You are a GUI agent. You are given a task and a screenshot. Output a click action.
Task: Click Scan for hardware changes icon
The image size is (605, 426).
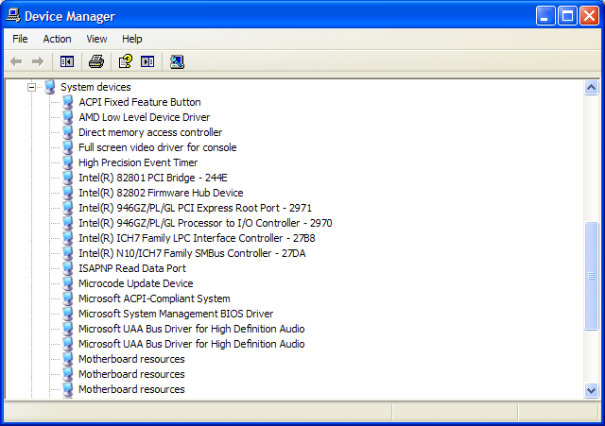pos(177,61)
